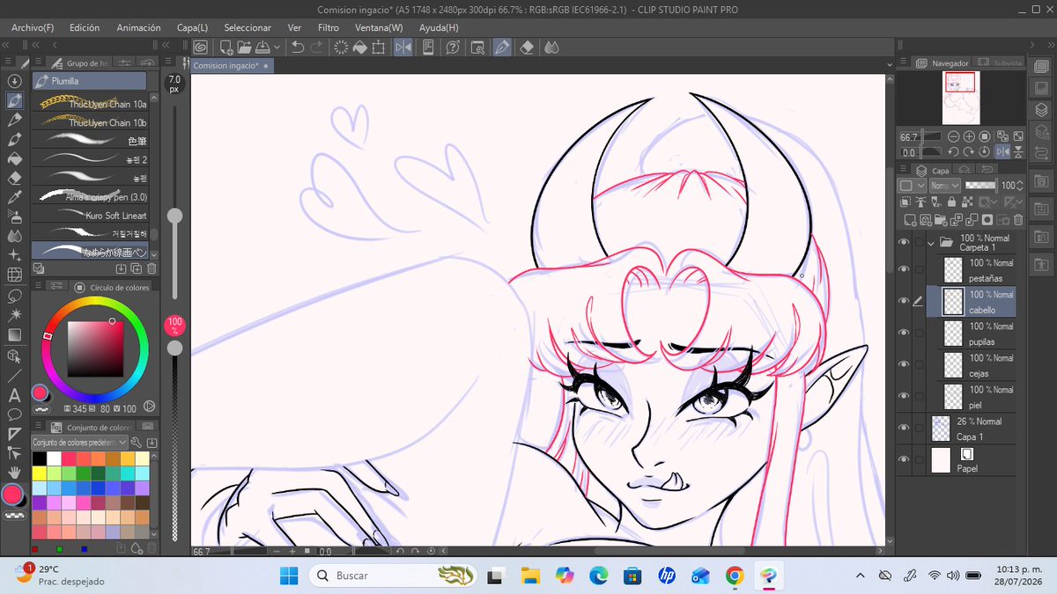Select the Text tool (A icon)

click(x=14, y=396)
